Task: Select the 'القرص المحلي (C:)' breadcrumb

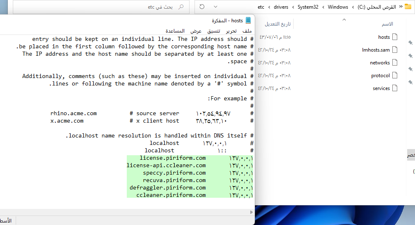Action: [377, 7]
